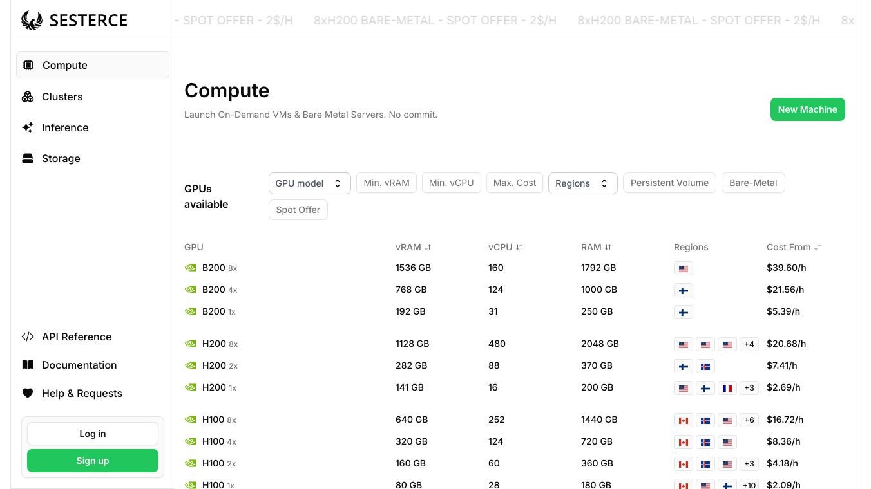Expand the +4 regions badge for H200 8x

pos(749,344)
